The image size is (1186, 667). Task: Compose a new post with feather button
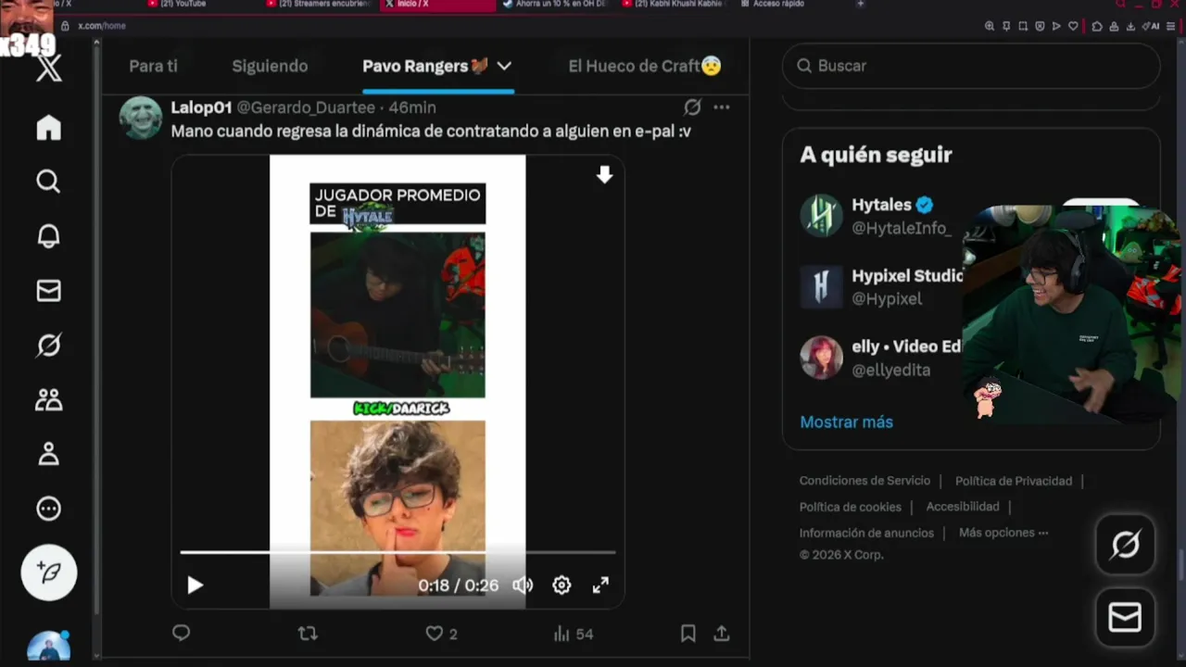(48, 573)
